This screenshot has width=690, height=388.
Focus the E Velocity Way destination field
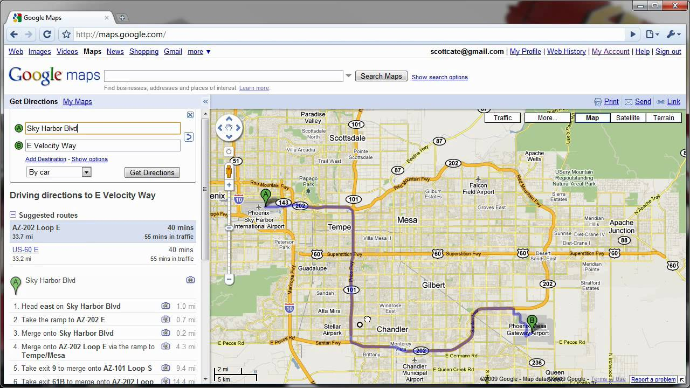(103, 145)
